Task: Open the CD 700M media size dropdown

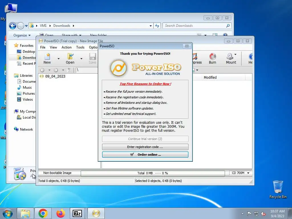Action: [x=240, y=173]
